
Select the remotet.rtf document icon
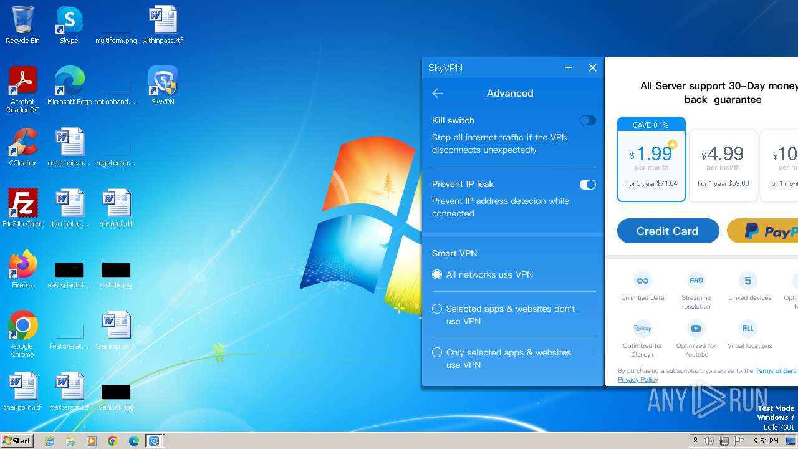116,208
